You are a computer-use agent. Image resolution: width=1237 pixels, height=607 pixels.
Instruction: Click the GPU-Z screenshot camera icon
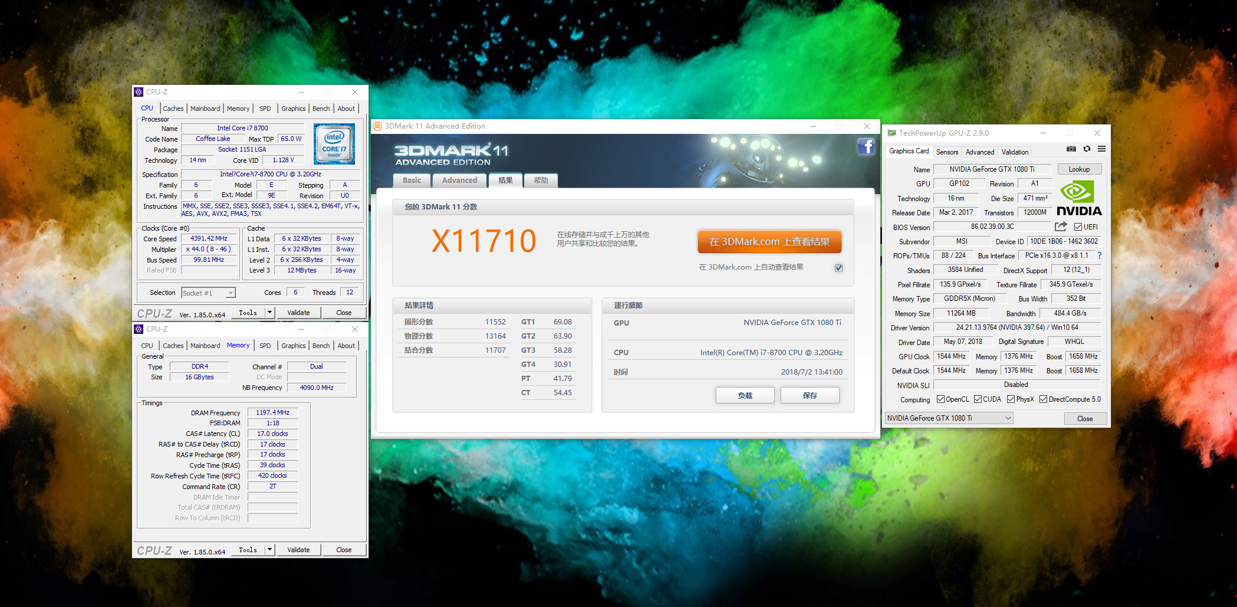(x=1071, y=149)
